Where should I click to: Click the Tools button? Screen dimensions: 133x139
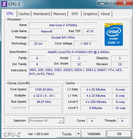pos(67,134)
